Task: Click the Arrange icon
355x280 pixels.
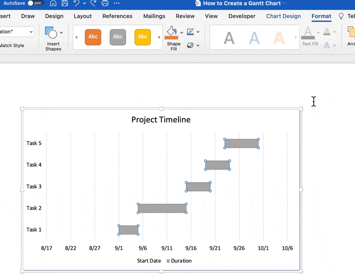Action: pyautogui.click(x=351, y=32)
